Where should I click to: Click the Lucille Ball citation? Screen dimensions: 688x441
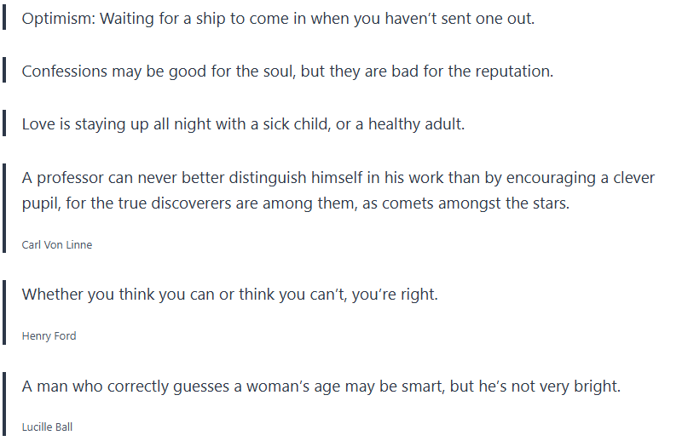pos(47,427)
